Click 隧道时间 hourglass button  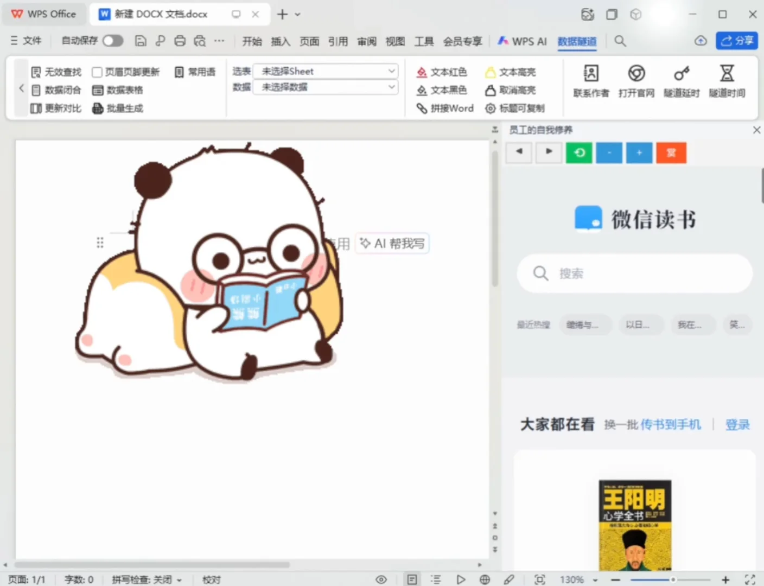[727, 81]
